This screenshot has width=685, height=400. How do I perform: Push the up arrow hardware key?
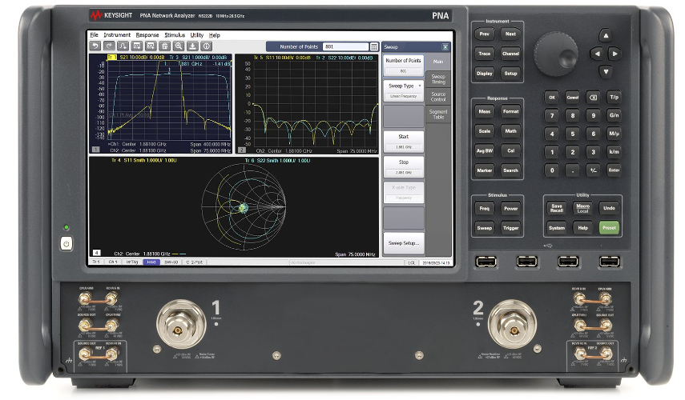tap(606, 36)
